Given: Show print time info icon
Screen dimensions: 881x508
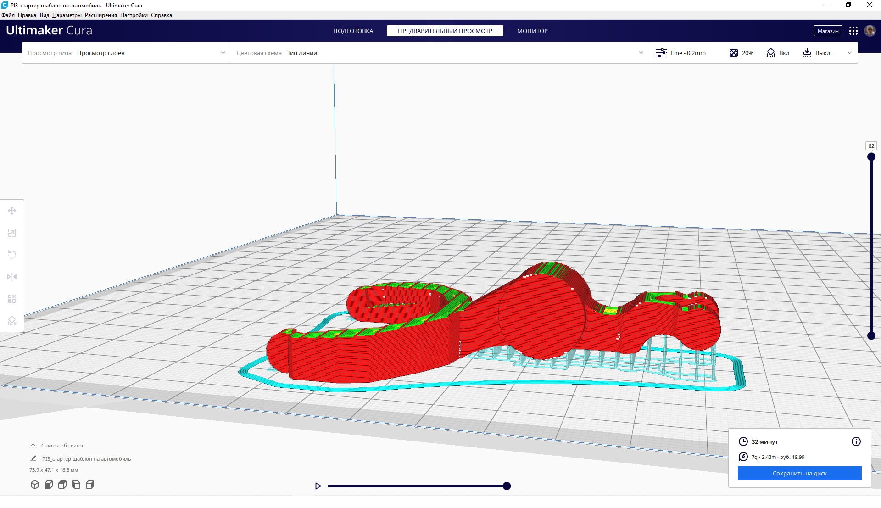Looking at the screenshot, I should point(856,441).
